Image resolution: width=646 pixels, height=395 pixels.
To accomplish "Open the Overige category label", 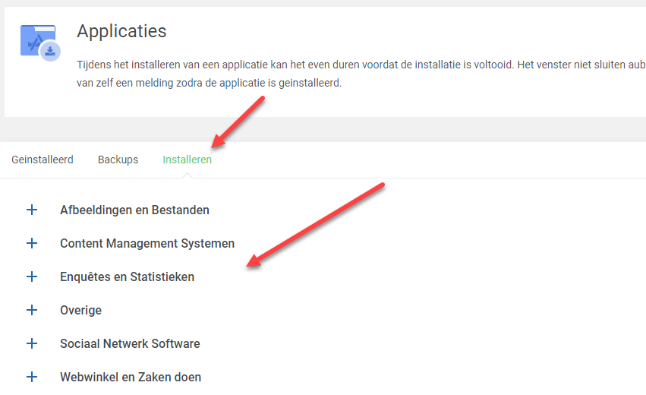I will click(x=80, y=310).
